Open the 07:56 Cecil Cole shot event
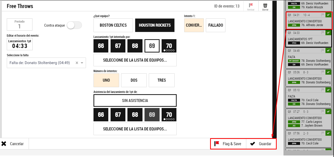The height and width of the screenshot is (157, 334). pos(309,139)
